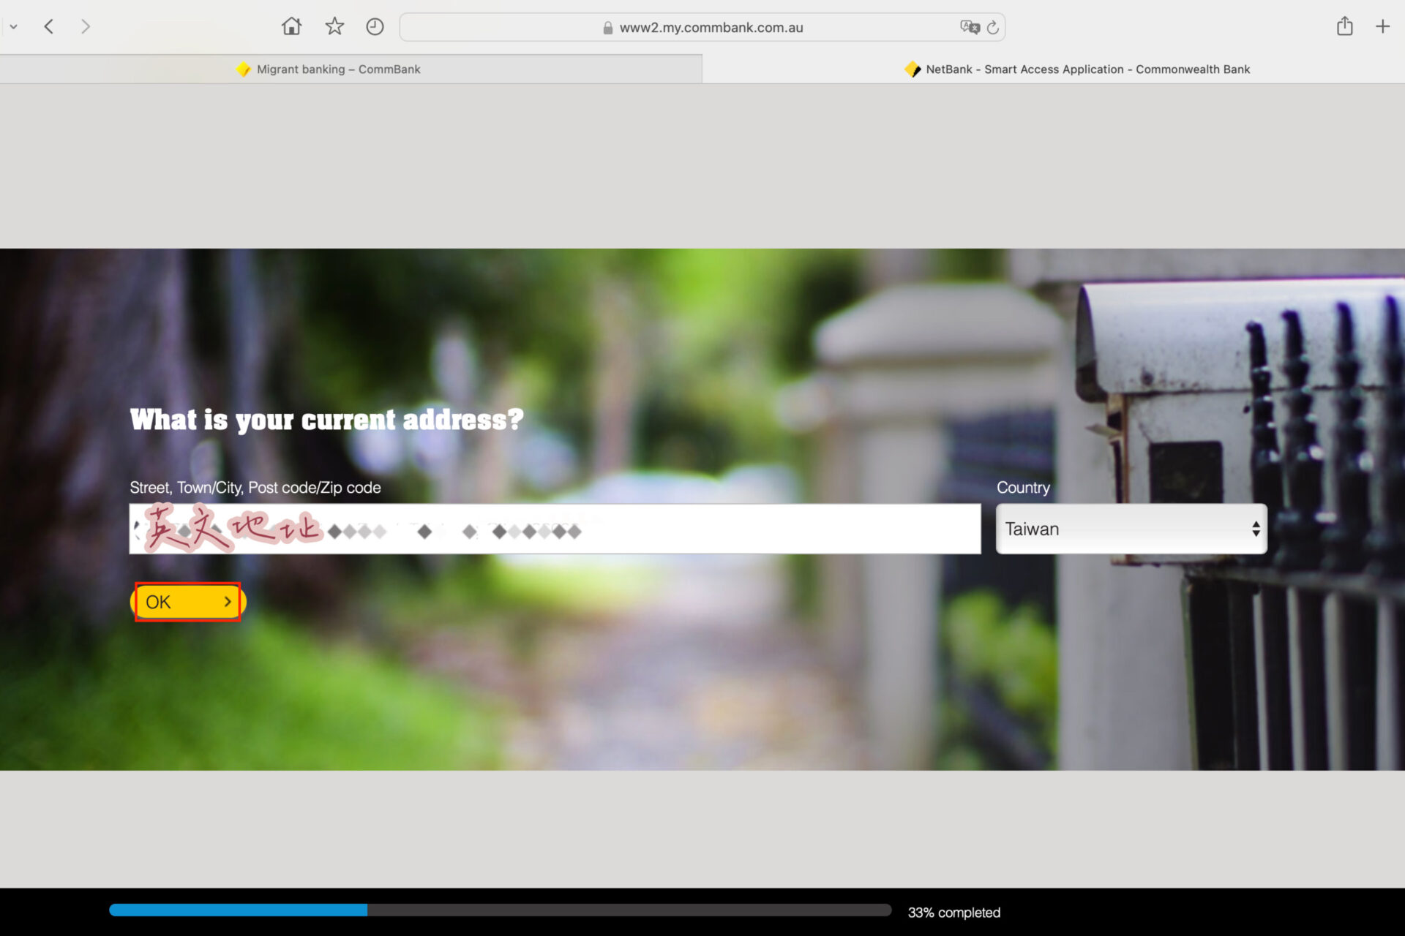Open browsing history clock icon
The image size is (1405, 936).
coord(375,27)
